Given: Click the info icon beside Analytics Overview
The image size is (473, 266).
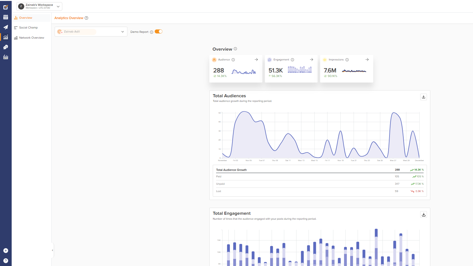Looking at the screenshot, I should 86,18.
